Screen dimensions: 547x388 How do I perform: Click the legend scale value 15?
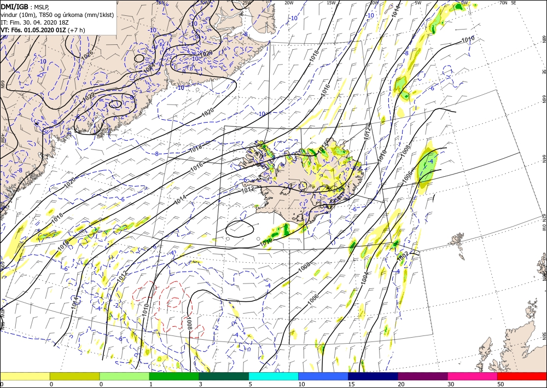tap(351, 384)
